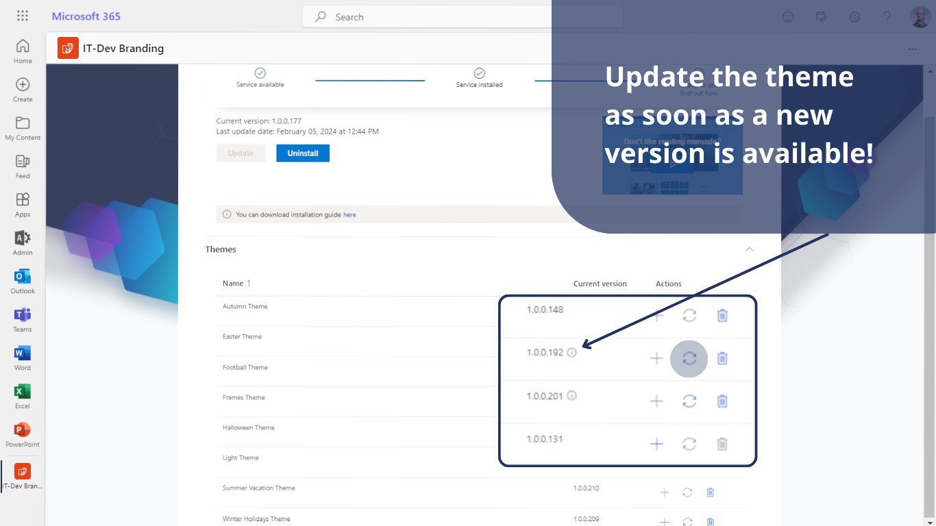936x526 pixels.
Task: Open Create in the left rail
Action: coord(23,90)
